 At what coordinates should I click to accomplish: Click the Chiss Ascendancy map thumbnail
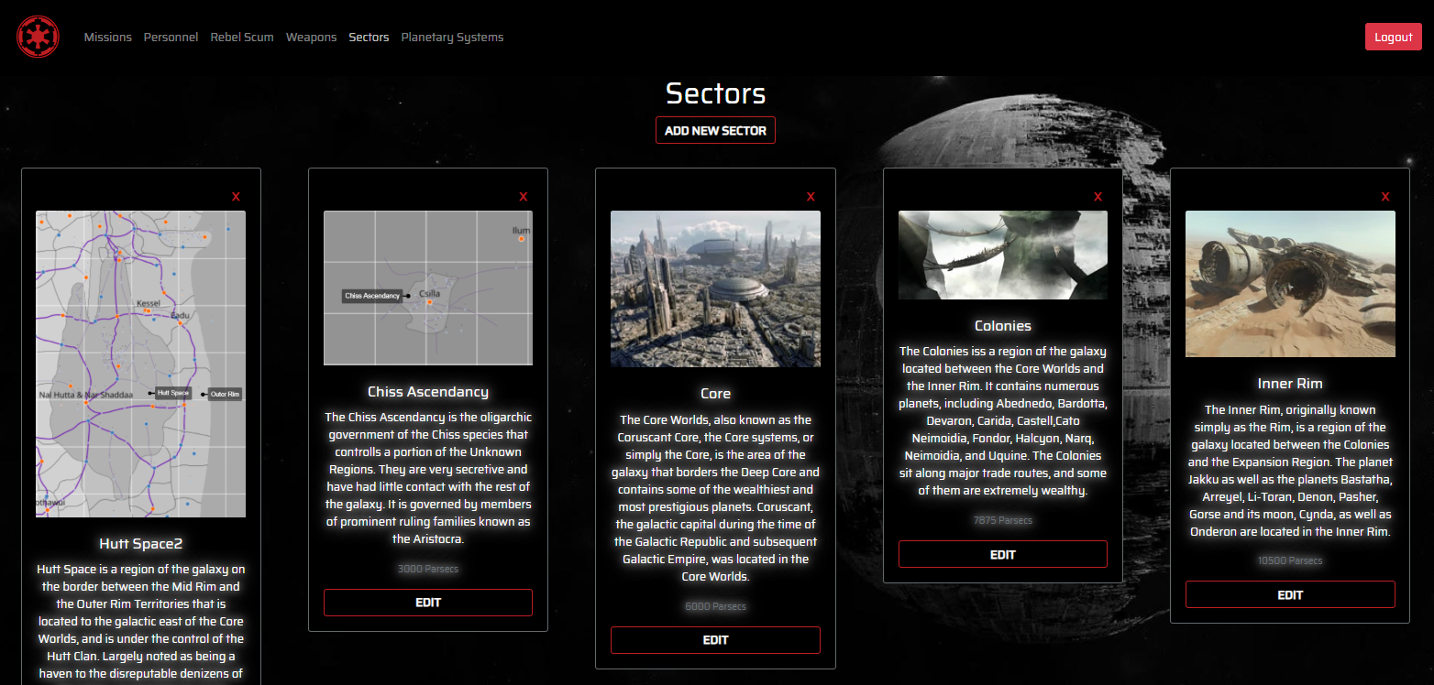[x=428, y=288]
